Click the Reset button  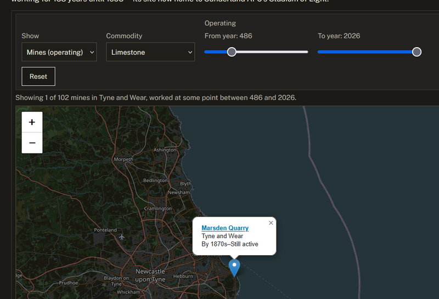[38, 76]
